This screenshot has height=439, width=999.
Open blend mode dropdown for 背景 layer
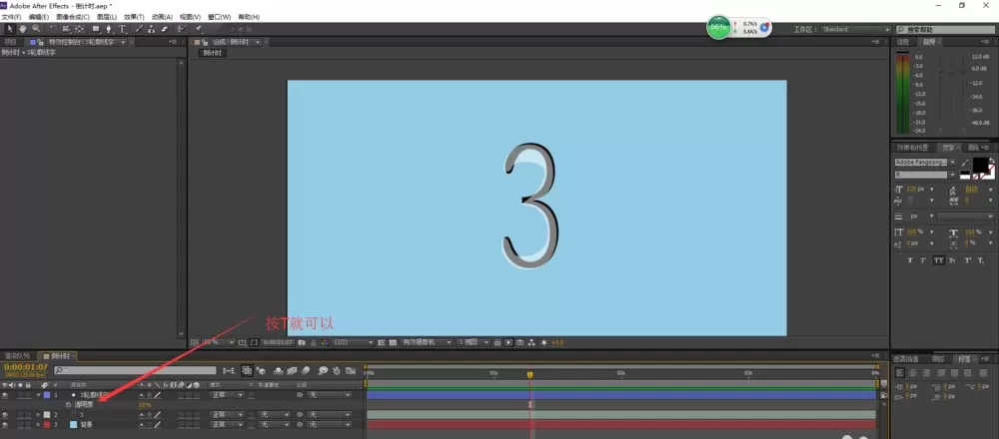tap(228, 424)
